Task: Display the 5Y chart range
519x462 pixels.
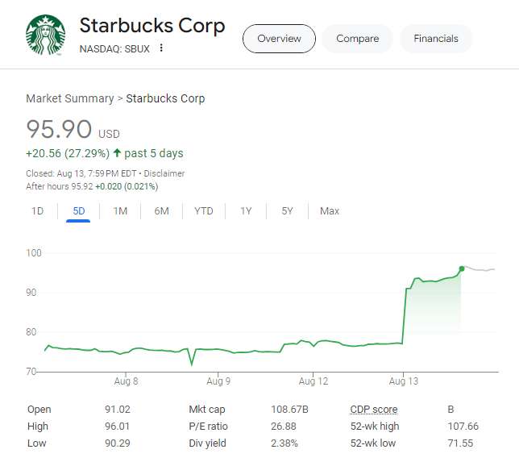Action: 287,211
